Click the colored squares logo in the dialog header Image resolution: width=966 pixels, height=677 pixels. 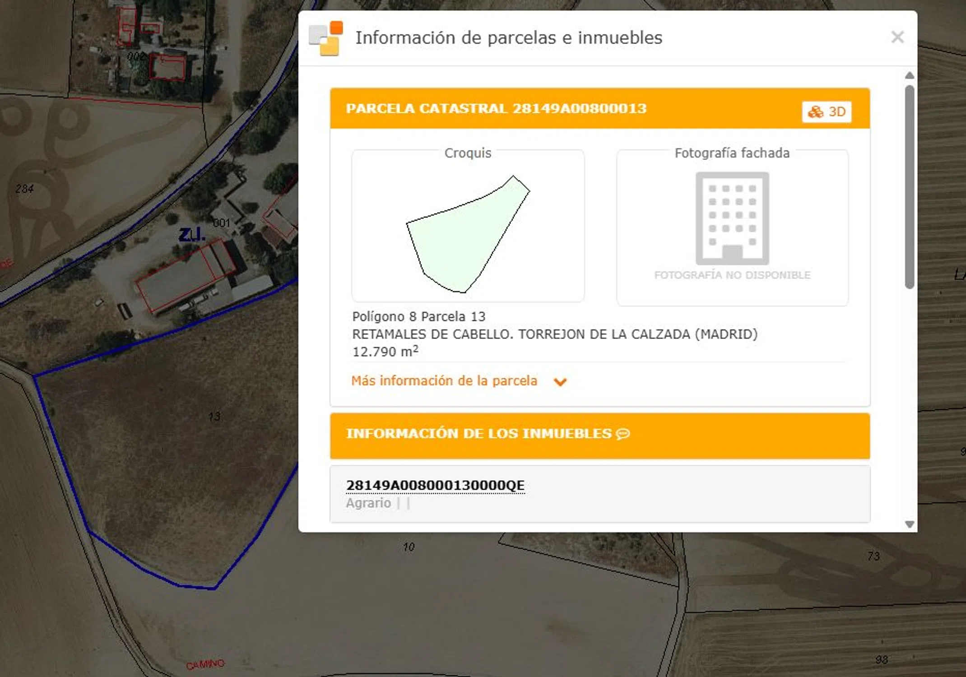[x=326, y=38]
